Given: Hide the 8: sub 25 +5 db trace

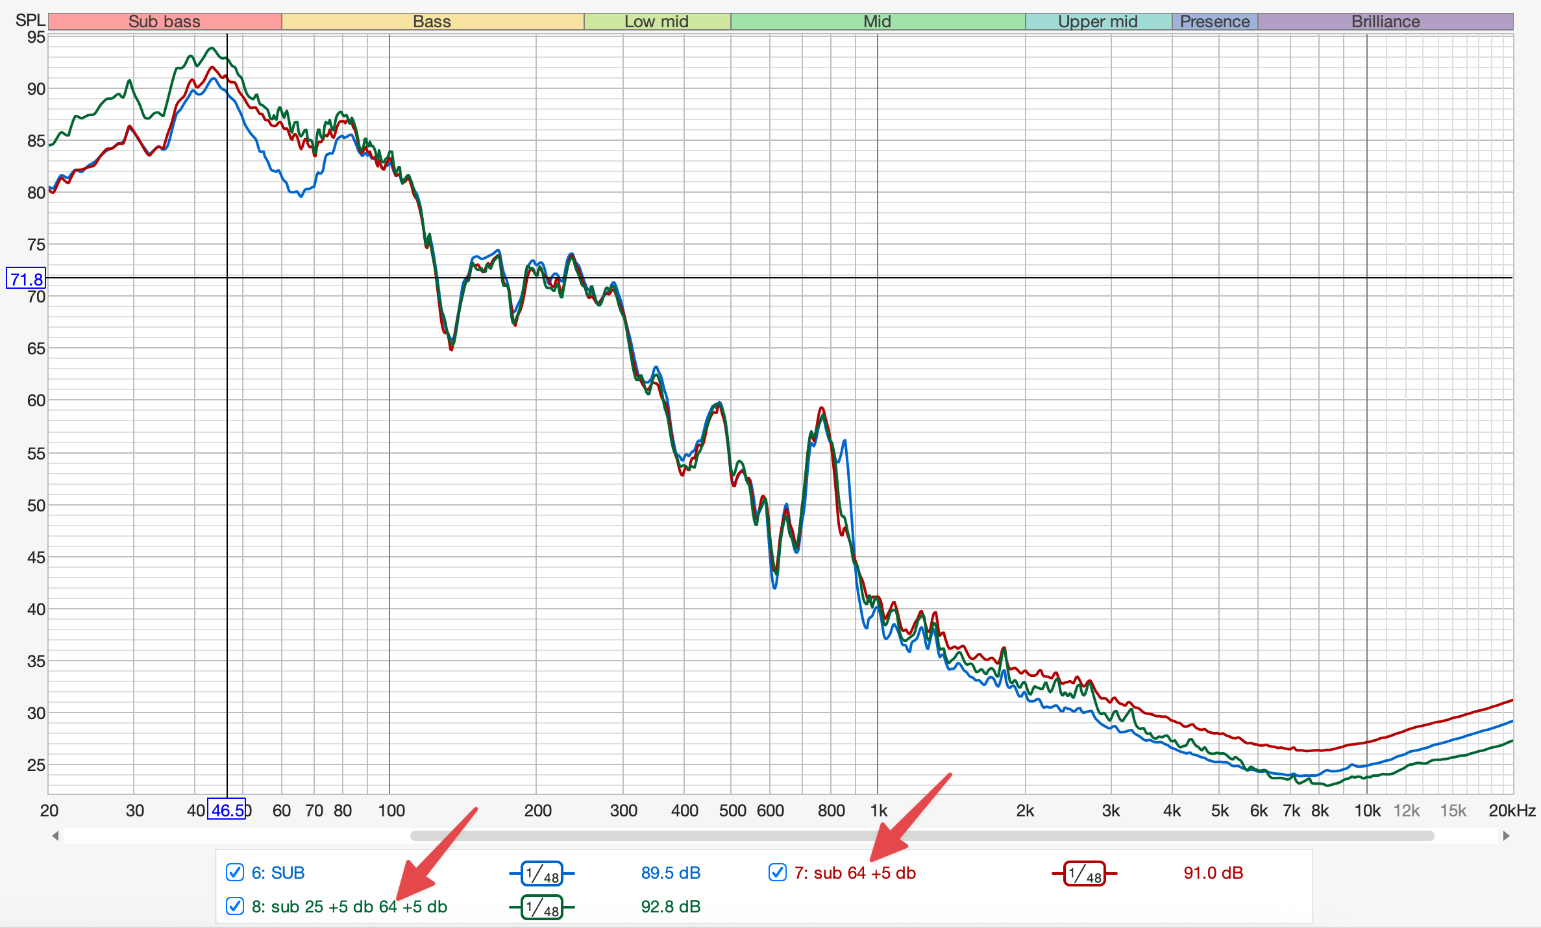Looking at the screenshot, I should click(234, 906).
